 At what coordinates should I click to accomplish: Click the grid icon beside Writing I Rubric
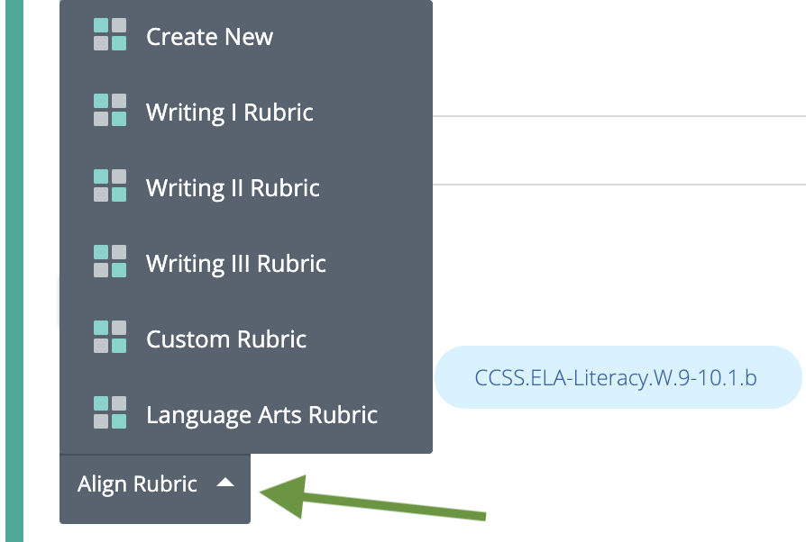[108, 112]
